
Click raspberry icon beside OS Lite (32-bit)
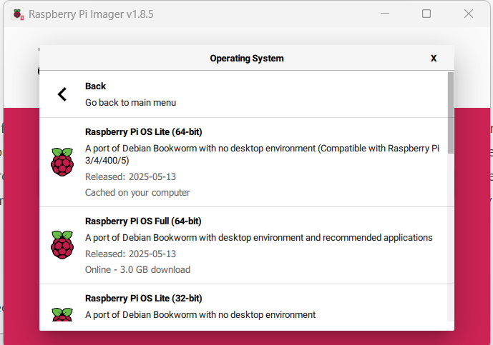tap(62, 314)
